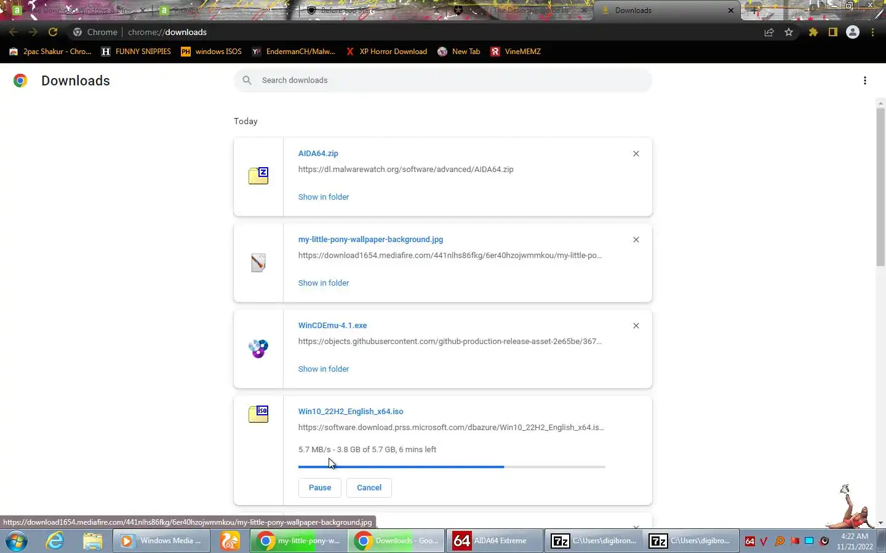Click the Action Center flag tray icon
886x553 pixels.
(794, 541)
